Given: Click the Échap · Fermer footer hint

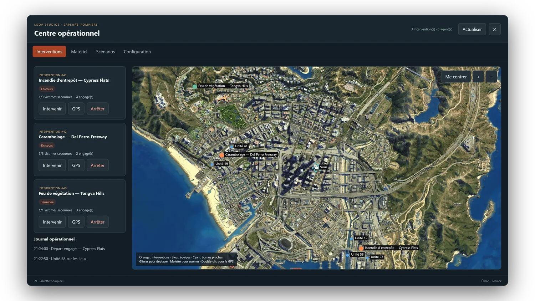Looking at the screenshot, I should click(x=491, y=281).
